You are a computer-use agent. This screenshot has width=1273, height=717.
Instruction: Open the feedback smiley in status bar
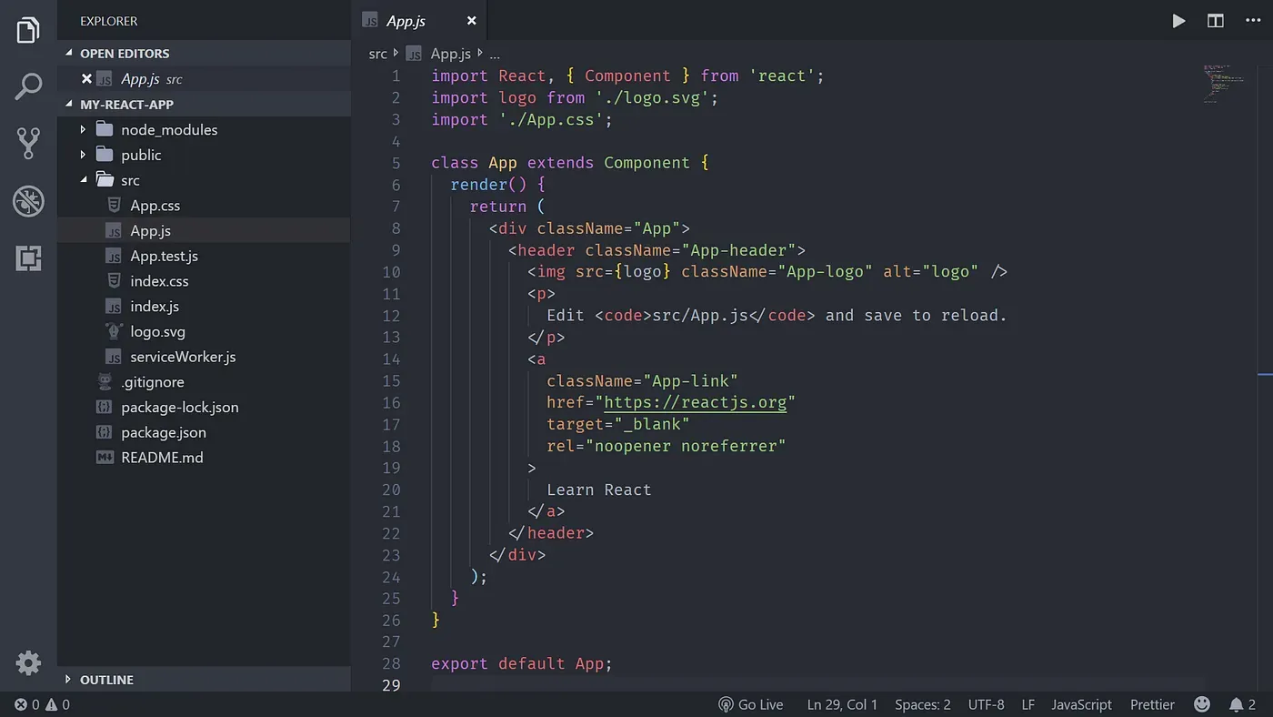(1202, 704)
